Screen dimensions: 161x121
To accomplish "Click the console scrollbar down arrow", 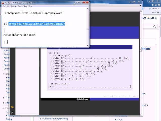I will [x=88, y=45].
